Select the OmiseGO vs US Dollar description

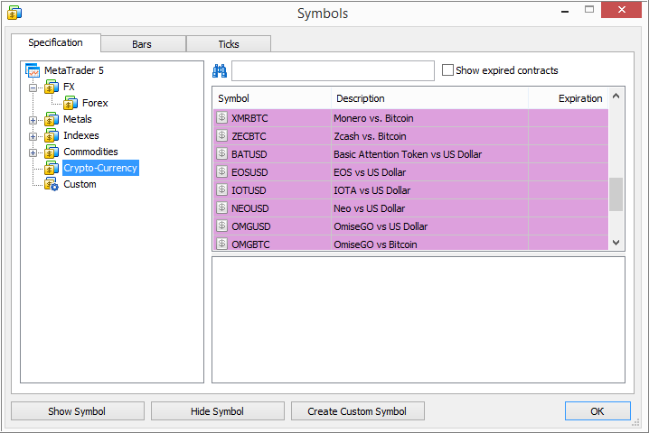381,226
